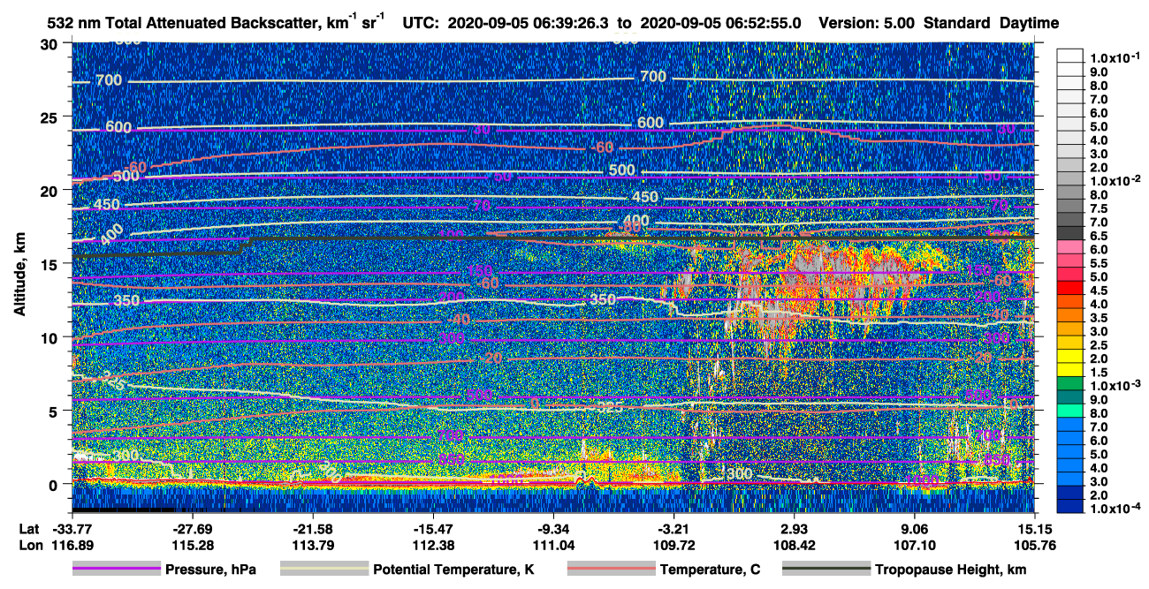Click the longitude value 109.72

click(x=674, y=545)
